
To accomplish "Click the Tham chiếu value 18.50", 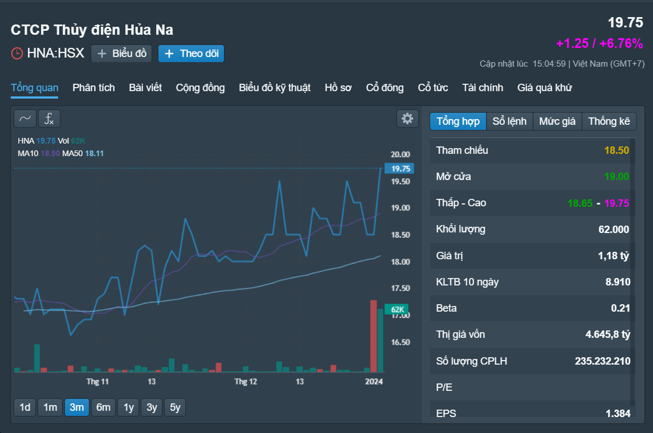I will coord(617,150).
